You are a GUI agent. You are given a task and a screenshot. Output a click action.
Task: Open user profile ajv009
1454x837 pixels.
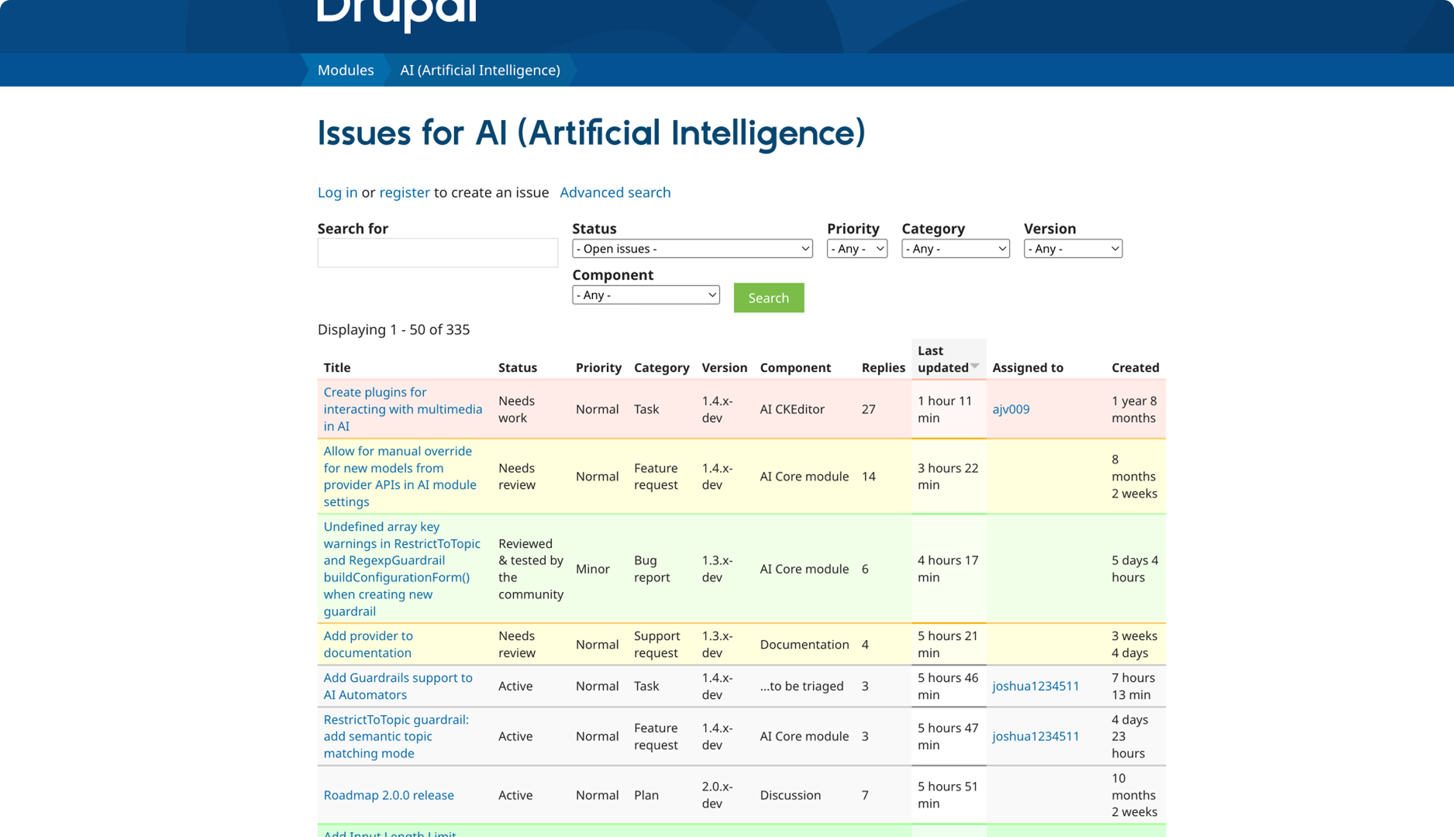[x=1010, y=410]
